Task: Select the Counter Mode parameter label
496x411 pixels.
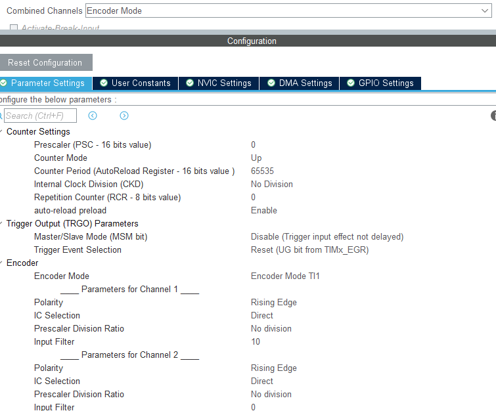Action: tap(60, 158)
